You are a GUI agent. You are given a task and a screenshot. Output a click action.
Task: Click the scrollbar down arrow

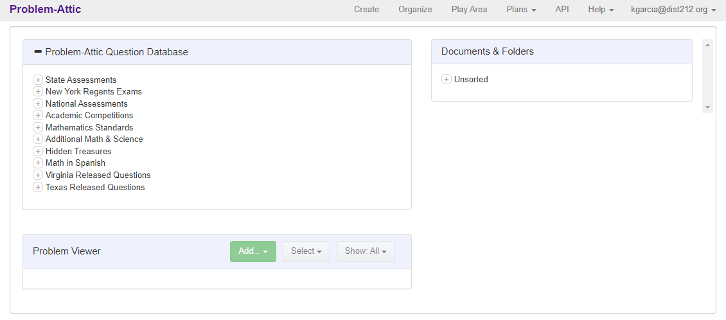[x=707, y=107]
